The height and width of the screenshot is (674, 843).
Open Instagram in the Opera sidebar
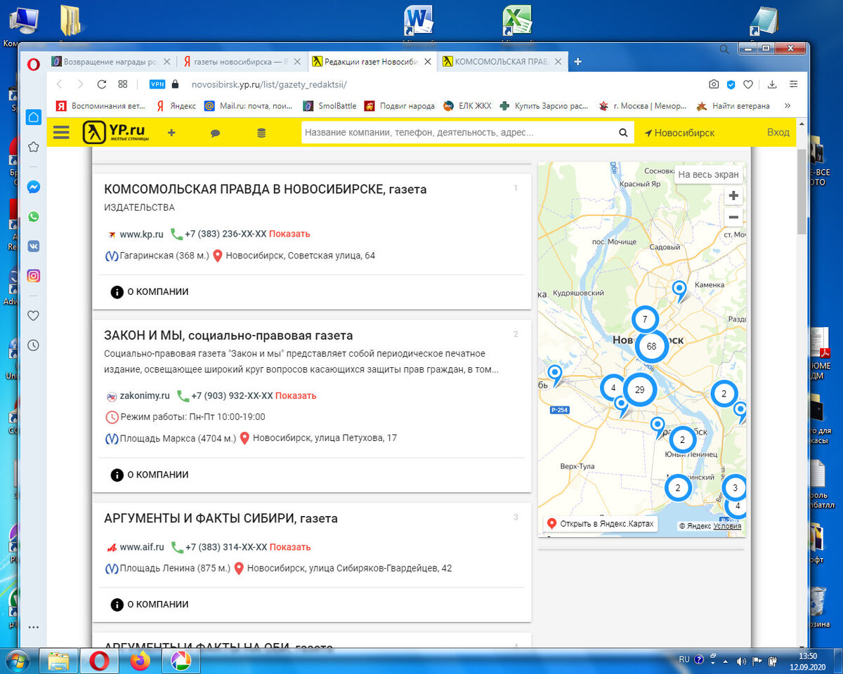click(x=33, y=276)
